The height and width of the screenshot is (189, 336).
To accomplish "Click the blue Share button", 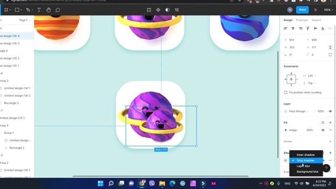I will point(302,10).
